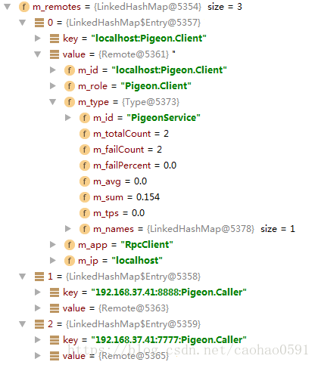The image size is (318, 365).
Task: Click the field icon beside m_tps
Action: (85, 213)
